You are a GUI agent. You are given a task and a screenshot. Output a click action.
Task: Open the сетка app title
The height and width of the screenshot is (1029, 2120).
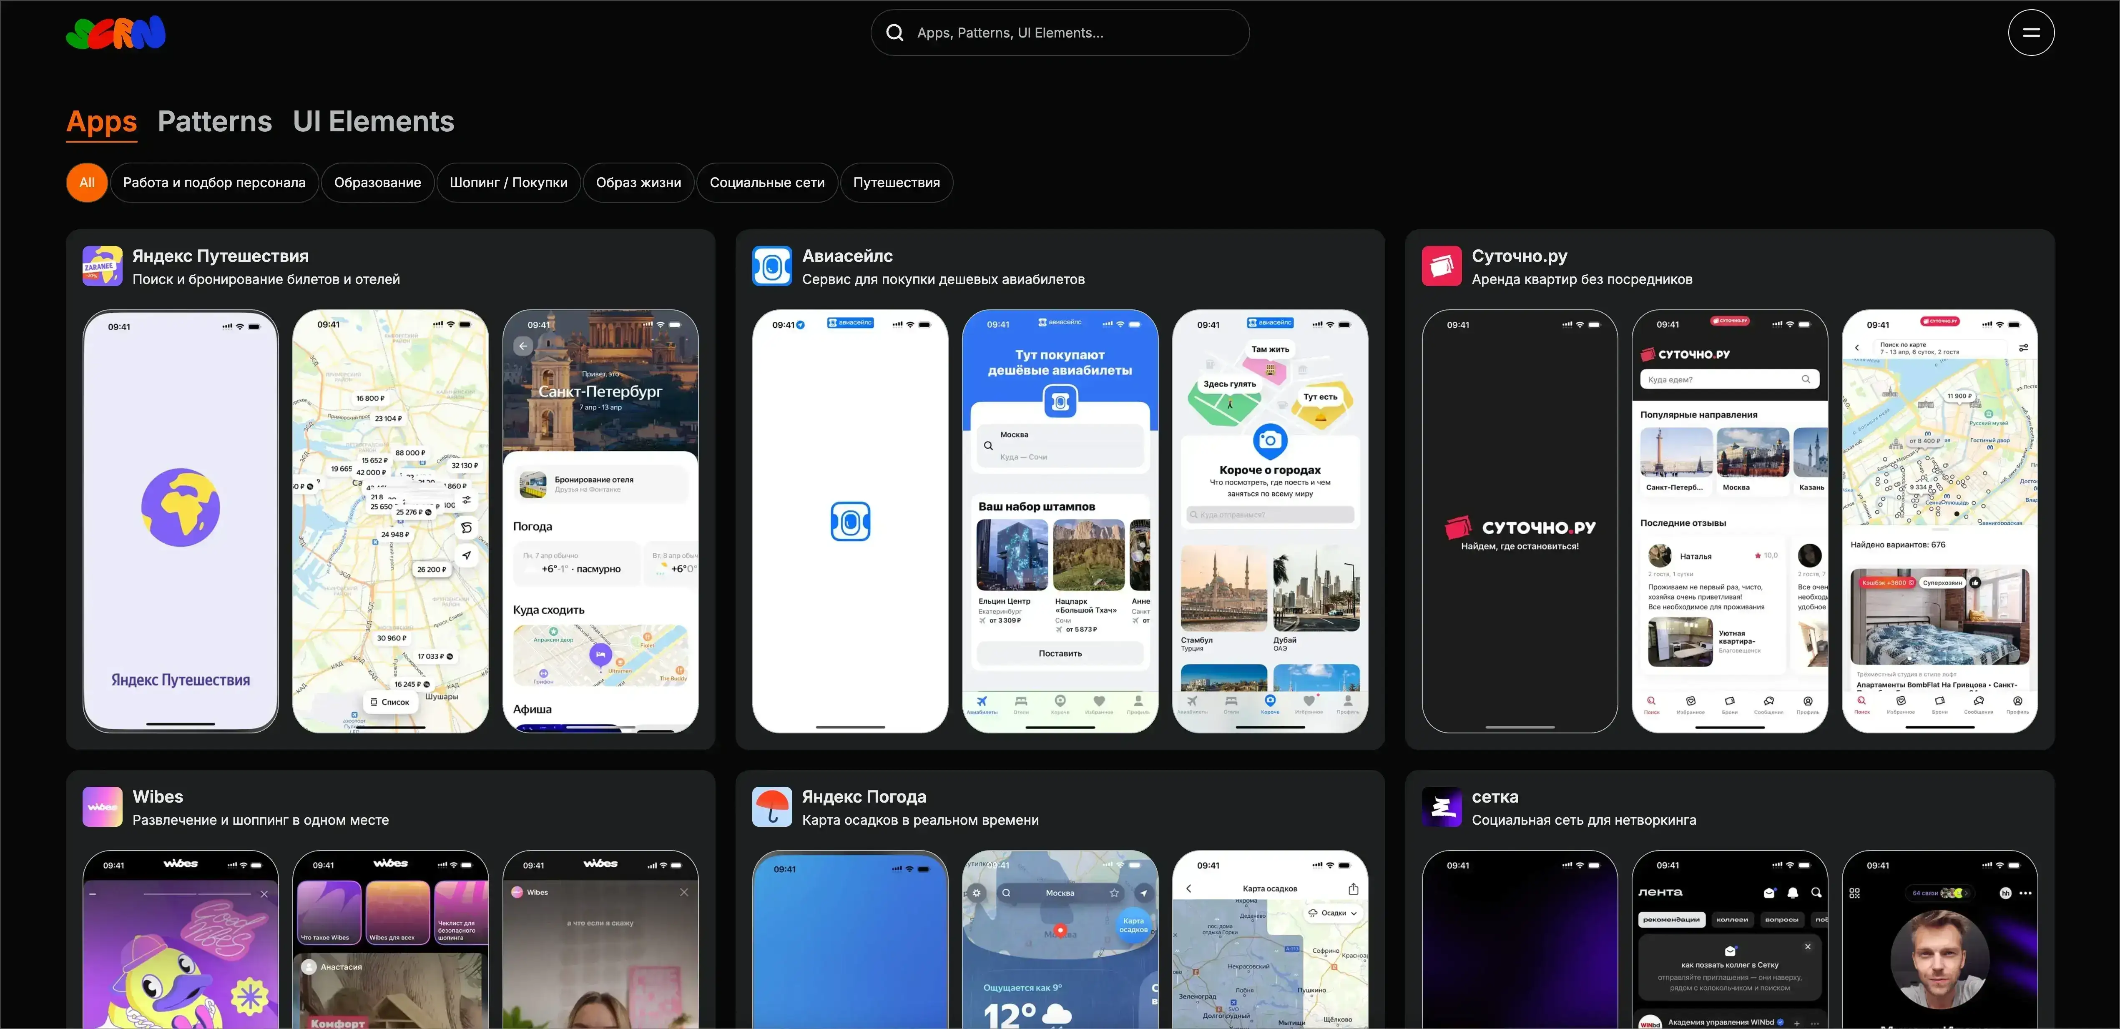tap(1495, 796)
